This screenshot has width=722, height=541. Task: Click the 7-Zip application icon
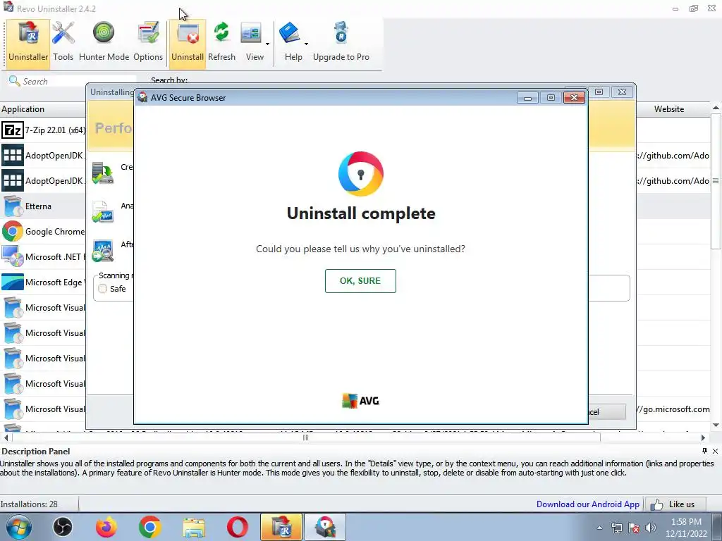tap(13, 130)
